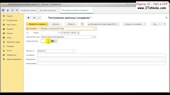Click the Подотчетное лицо name field
The image size is (170, 95).
click(66, 37)
